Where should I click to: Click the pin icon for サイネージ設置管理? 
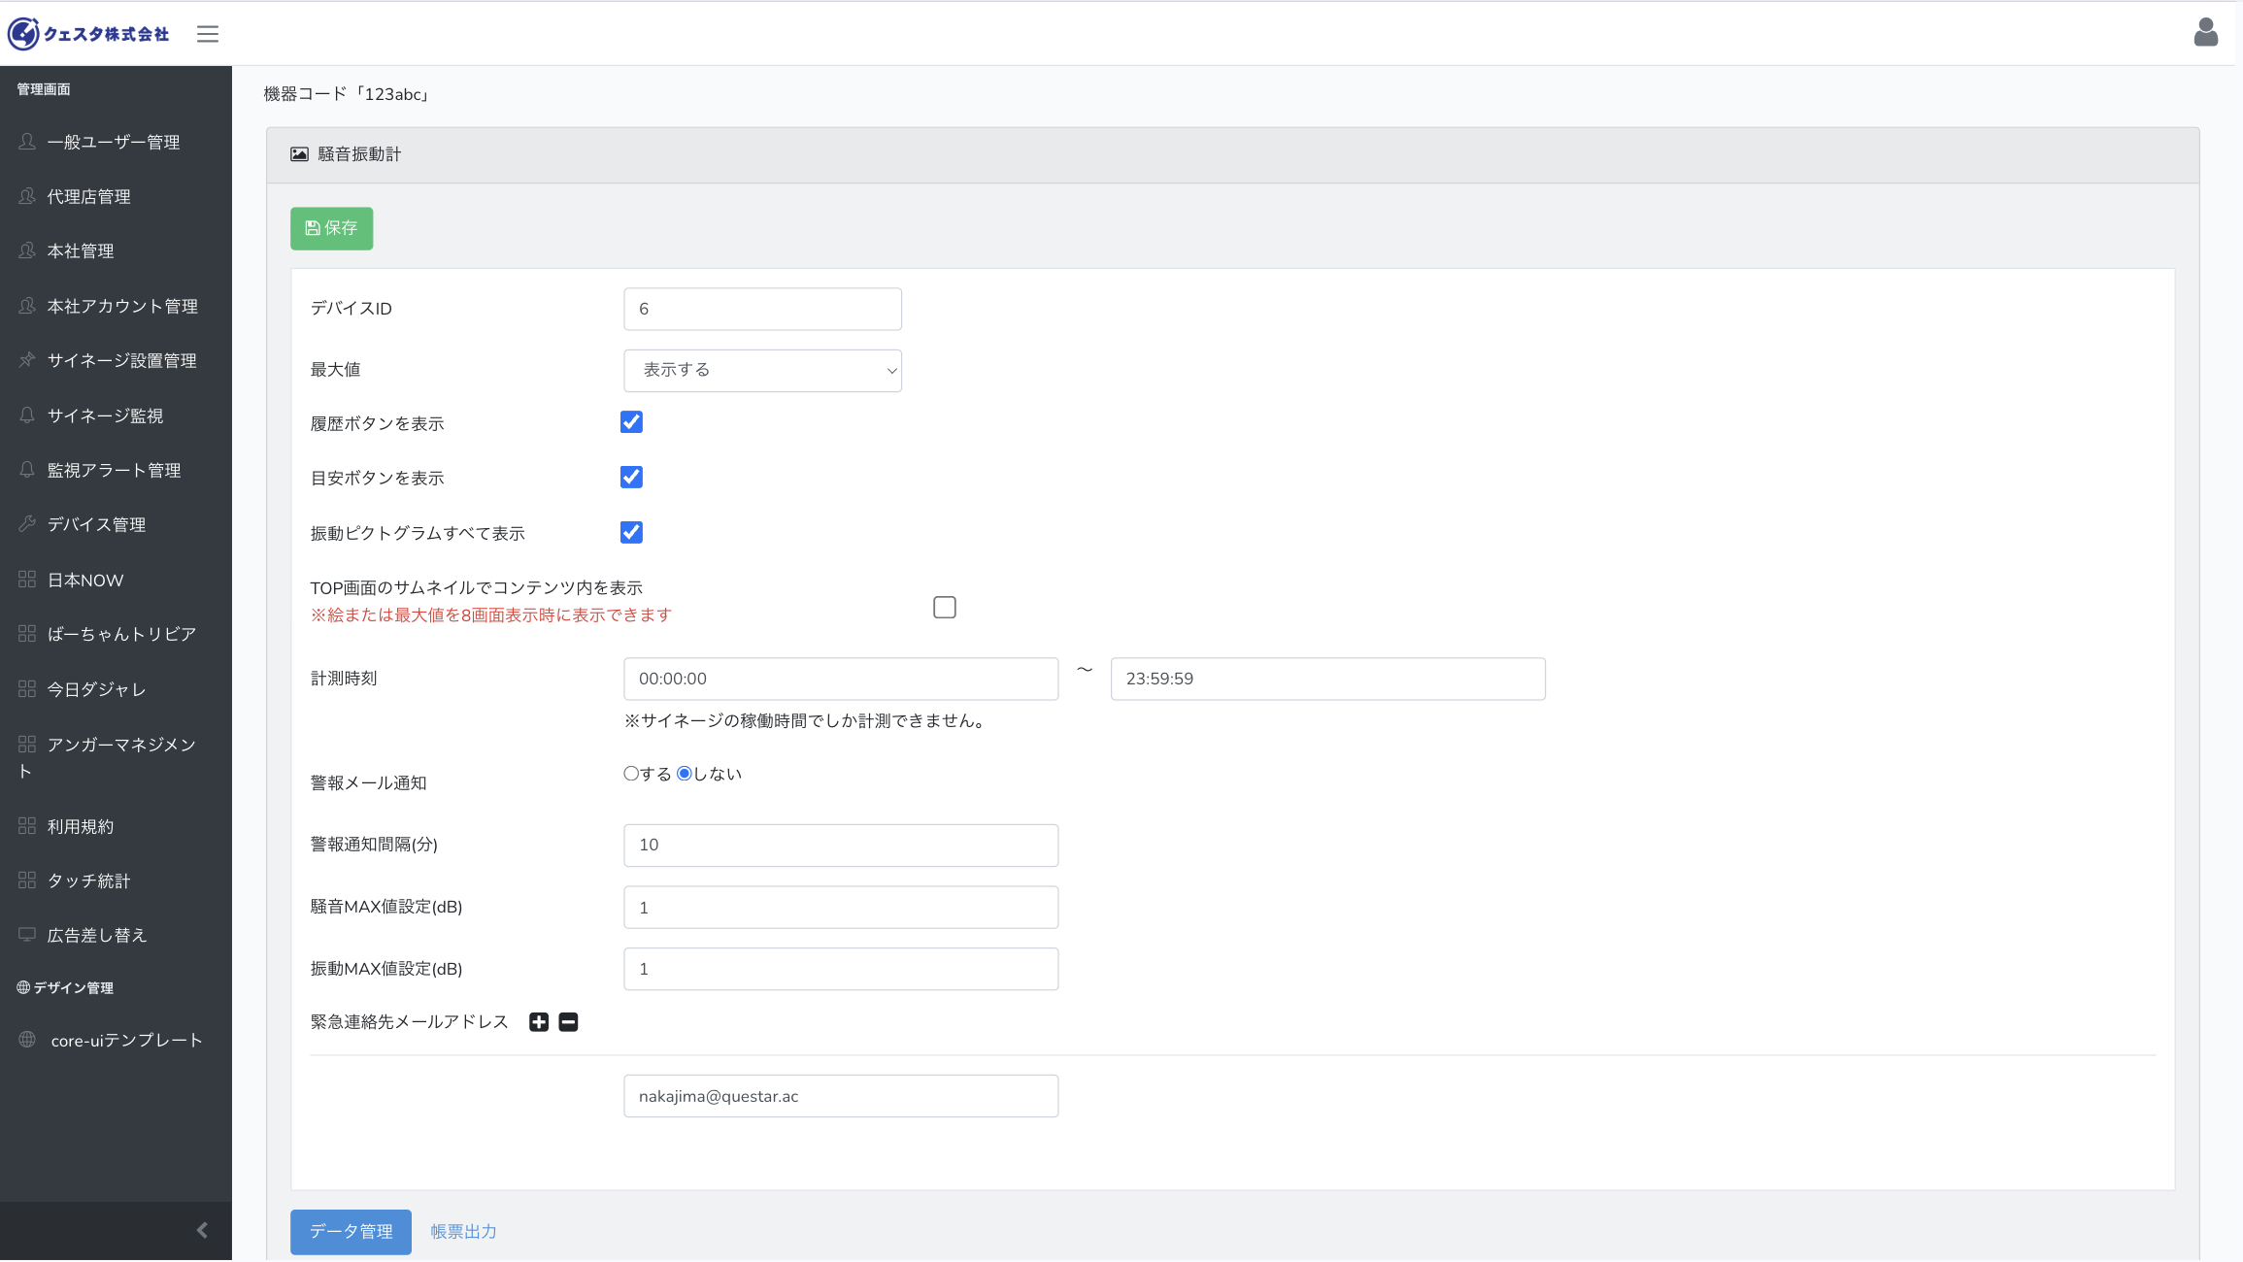pyautogui.click(x=27, y=360)
